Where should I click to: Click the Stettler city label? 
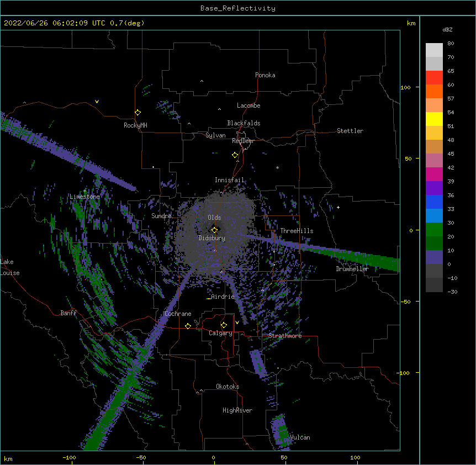click(350, 131)
